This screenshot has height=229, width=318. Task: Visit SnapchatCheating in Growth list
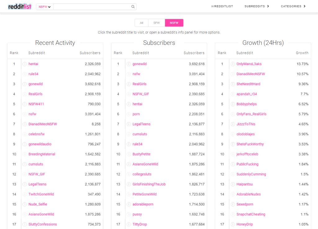[251, 214]
